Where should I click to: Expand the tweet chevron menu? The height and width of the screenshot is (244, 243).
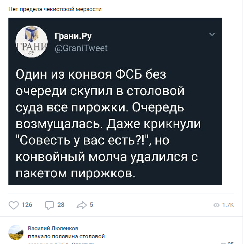click(x=212, y=34)
